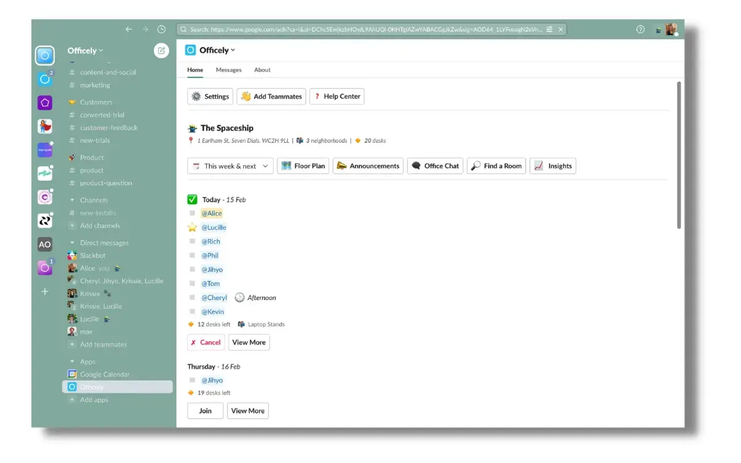The height and width of the screenshot is (463, 741).
Task: Open Office Chat button
Action: (x=435, y=166)
